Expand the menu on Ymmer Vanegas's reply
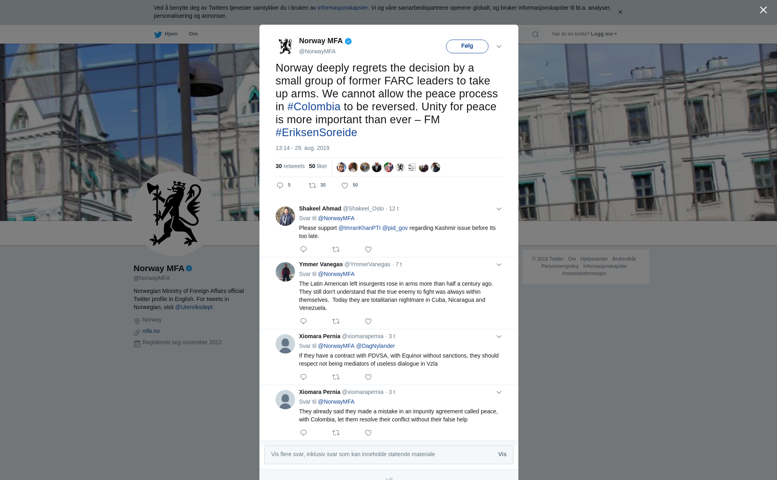The height and width of the screenshot is (480, 777). (x=499, y=265)
